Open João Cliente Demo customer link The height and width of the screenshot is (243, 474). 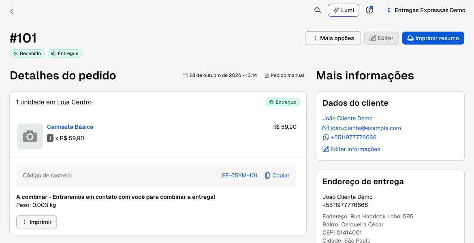[x=347, y=119]
